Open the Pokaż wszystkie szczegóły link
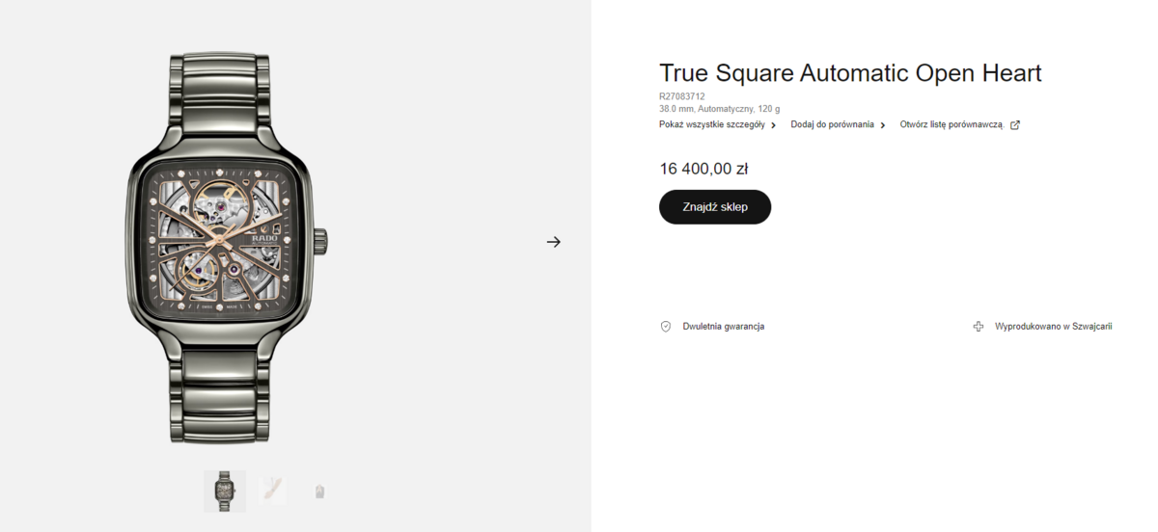The height and width of the screenshot is (532, 1158). (712, 124)
